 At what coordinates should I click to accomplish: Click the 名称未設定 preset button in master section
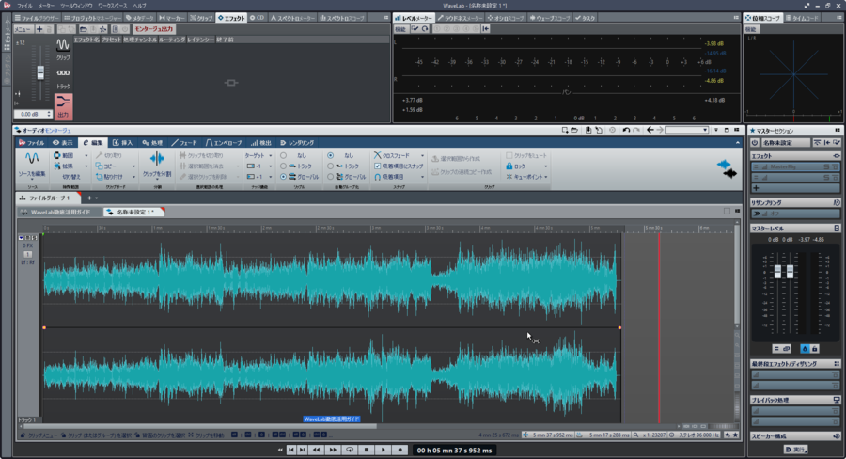[x=785, y=143]
